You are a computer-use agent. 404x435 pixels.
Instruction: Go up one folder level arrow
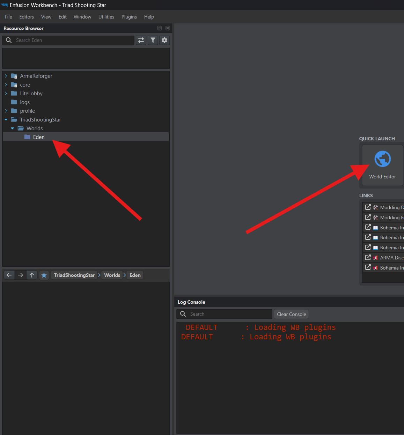point(32,275)
